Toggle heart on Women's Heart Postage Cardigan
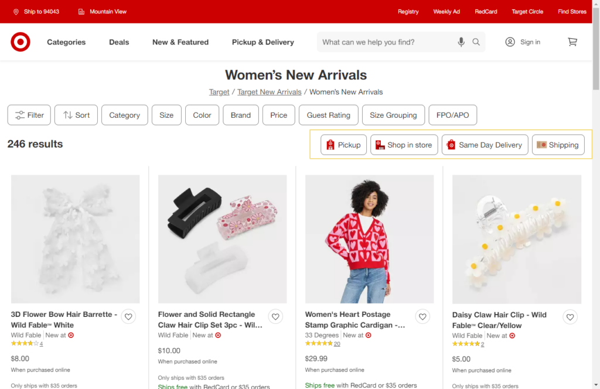 click(x=422, y=317)
